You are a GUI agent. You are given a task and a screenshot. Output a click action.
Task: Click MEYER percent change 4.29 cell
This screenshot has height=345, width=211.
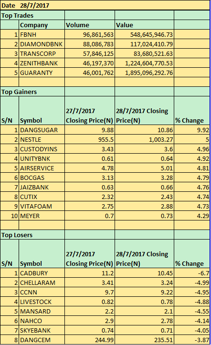pos(192,216)
